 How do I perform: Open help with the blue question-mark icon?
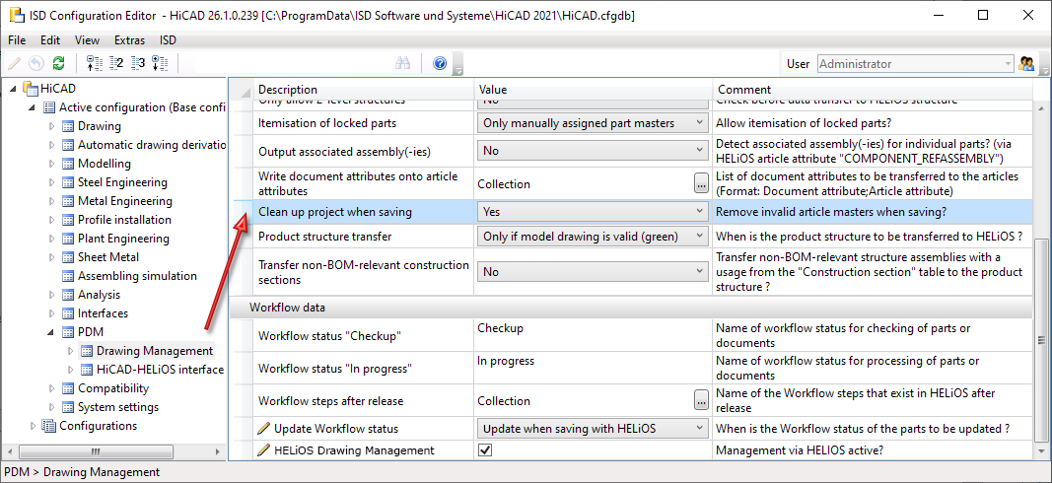(440, 64)
